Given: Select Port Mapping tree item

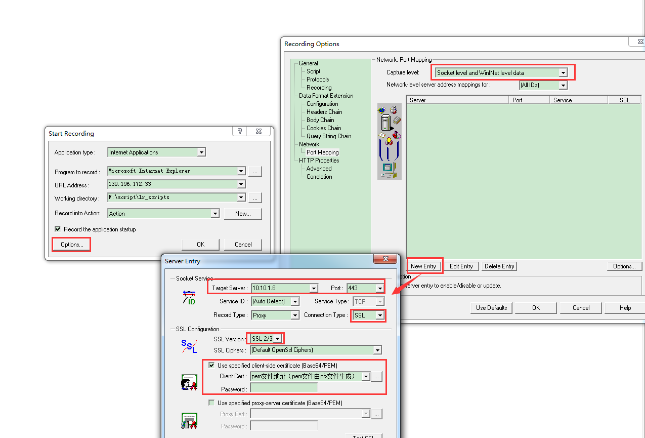Looking at the screenshot, I should [323, 152].
